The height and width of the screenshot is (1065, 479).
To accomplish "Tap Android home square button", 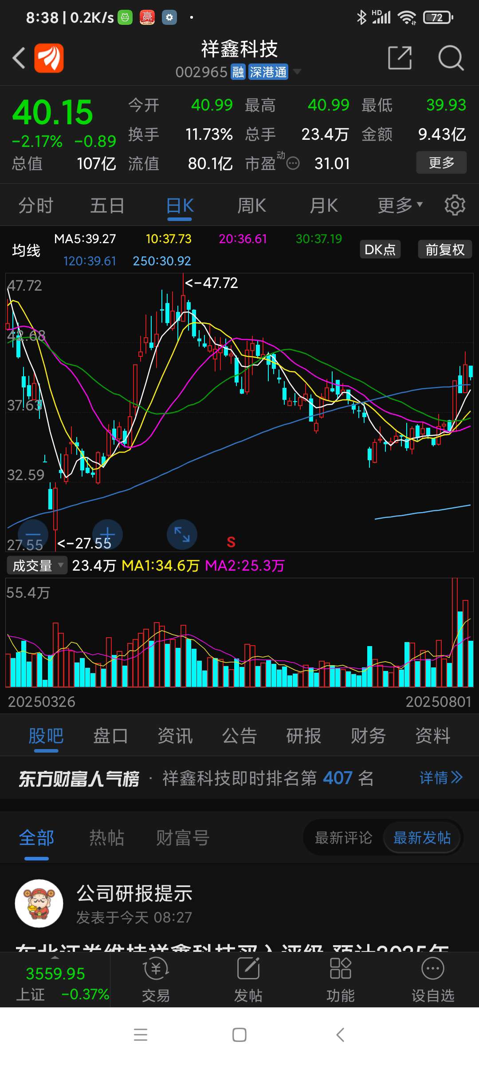I will pyautogui.click(x=239, y=1035).
